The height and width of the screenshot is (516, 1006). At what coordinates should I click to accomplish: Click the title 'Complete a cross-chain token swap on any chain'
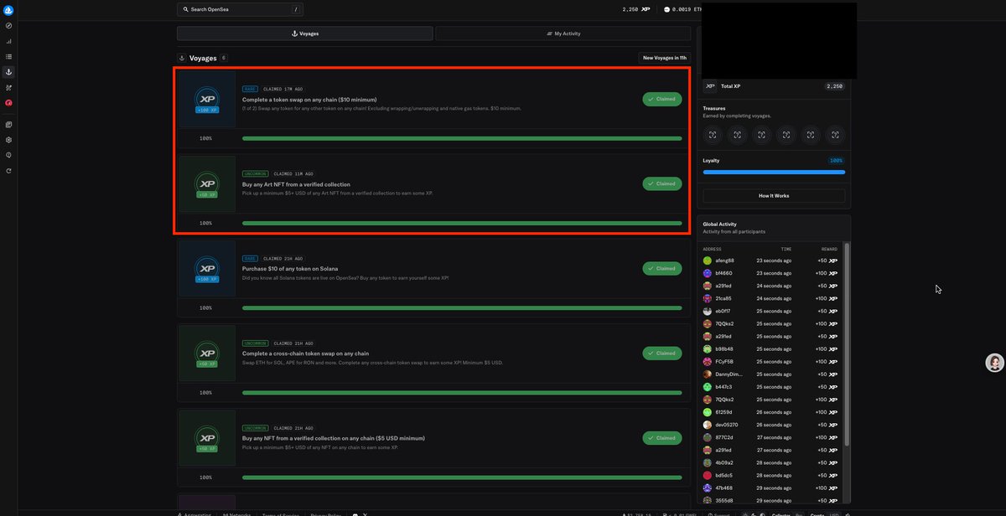[x=305, y=353]
